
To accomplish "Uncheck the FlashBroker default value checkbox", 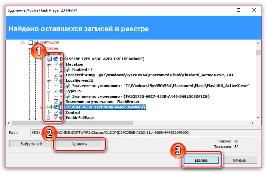I will [56, 102].
